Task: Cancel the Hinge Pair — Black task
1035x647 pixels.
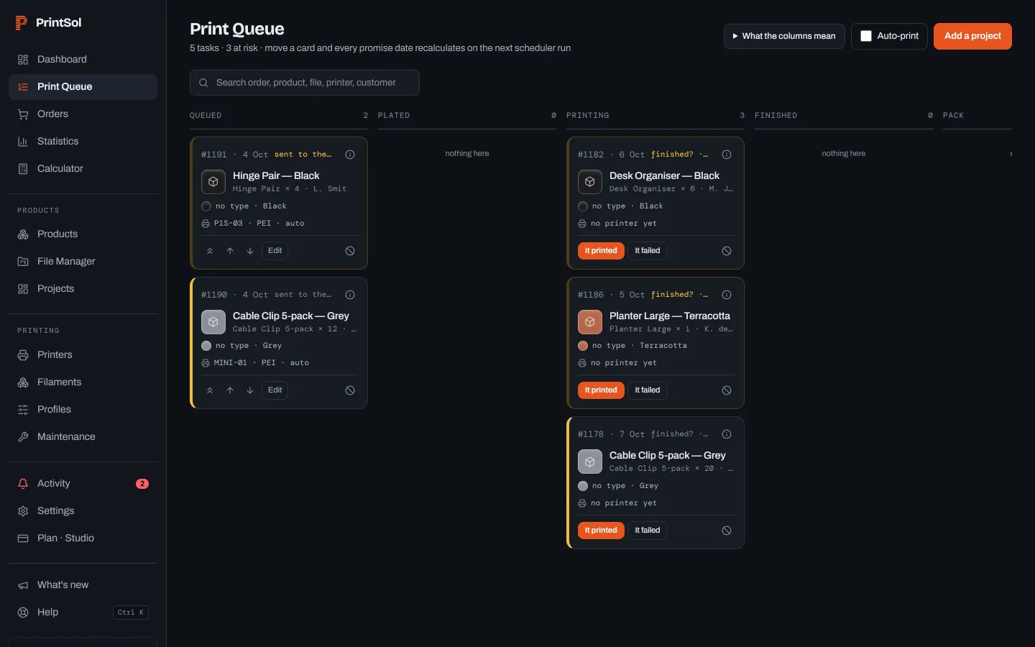Action: pyautogui.click(x=350, y=251)
